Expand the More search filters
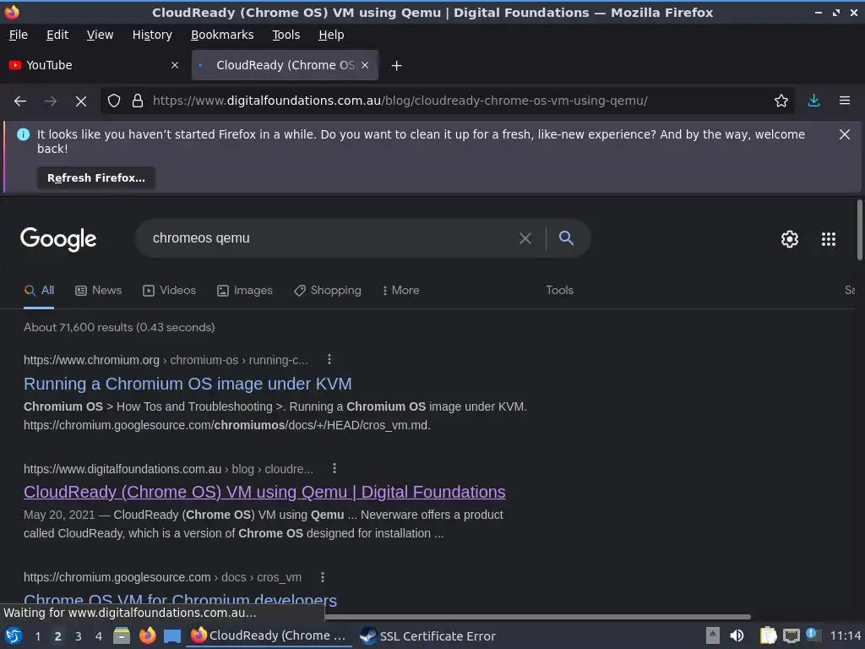The width and height of the screenshot is (865, 649). point(400,291)
